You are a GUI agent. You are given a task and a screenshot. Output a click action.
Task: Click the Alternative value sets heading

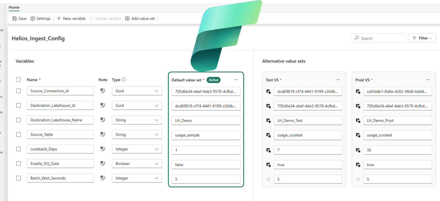(x=284, y=61)
